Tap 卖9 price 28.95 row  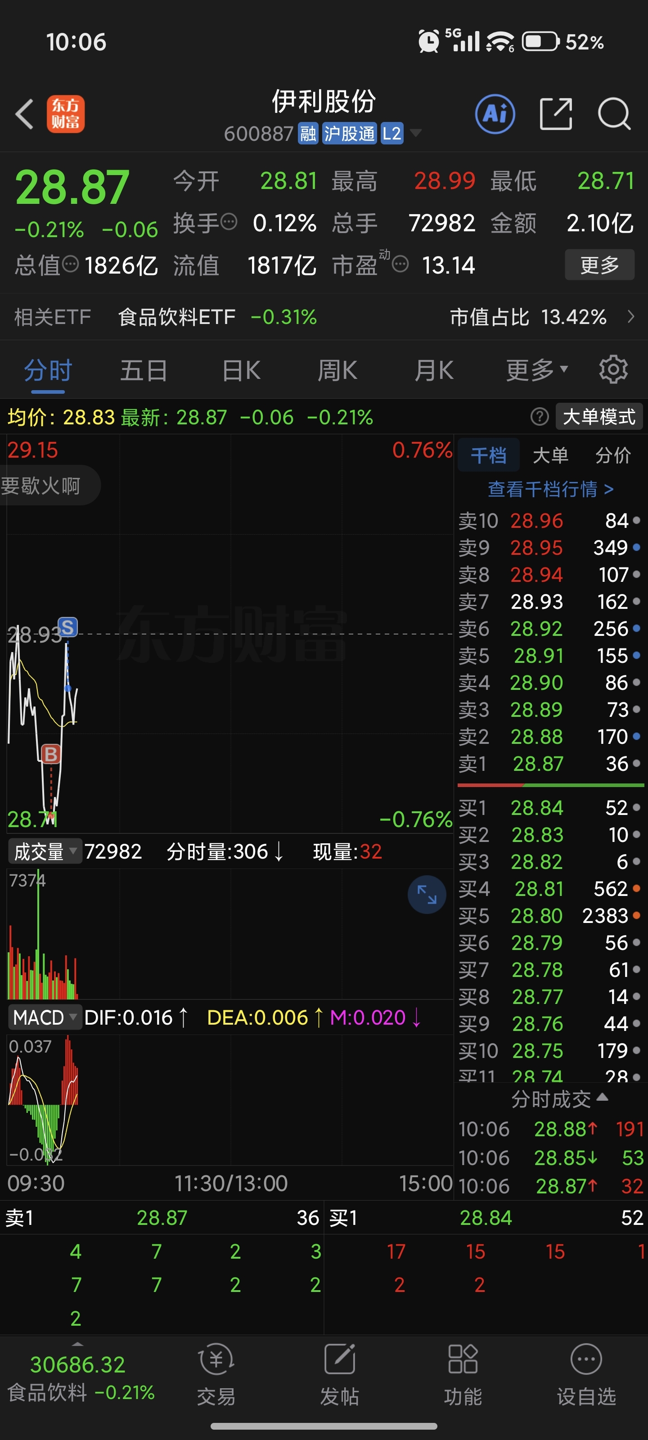[550, 547]
